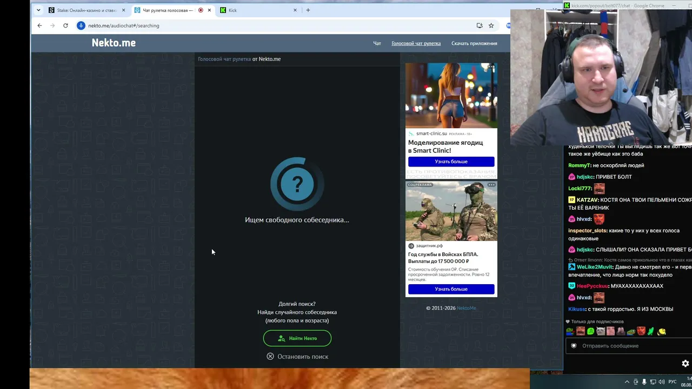Click the NektoMe footer link
Viewport: 692px width, 389px height.
tap(467, 308)
